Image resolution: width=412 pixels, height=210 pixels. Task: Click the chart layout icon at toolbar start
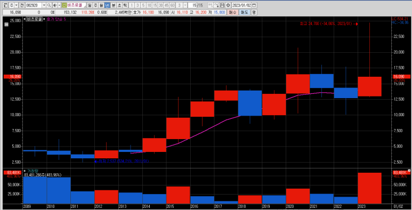[x=5, y=5]
